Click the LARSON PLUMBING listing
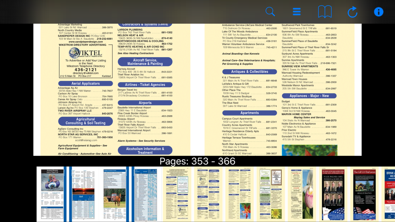The height and width of the screenshot is (222, 395). 145,31
